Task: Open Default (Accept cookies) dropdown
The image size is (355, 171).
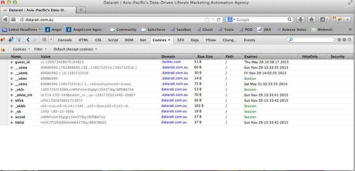Action: [75, 49]
